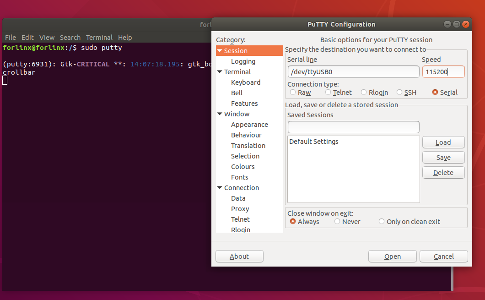Click Open to start the serial session
Screen dimensions: 485x300
point(392,256)
